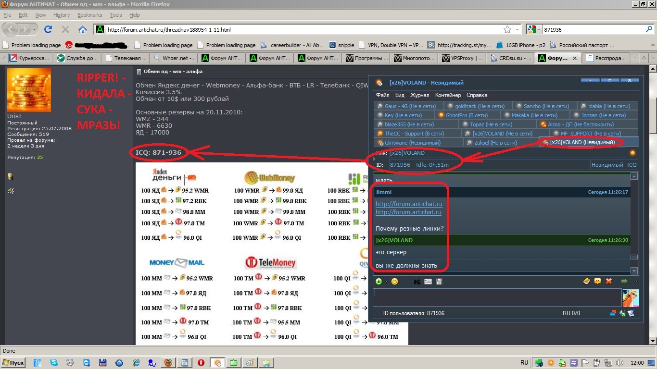Open forum.antichat.ru link in chat
Image resolution: width=657 pixels, height=369 pixels.
coord(409,205)
